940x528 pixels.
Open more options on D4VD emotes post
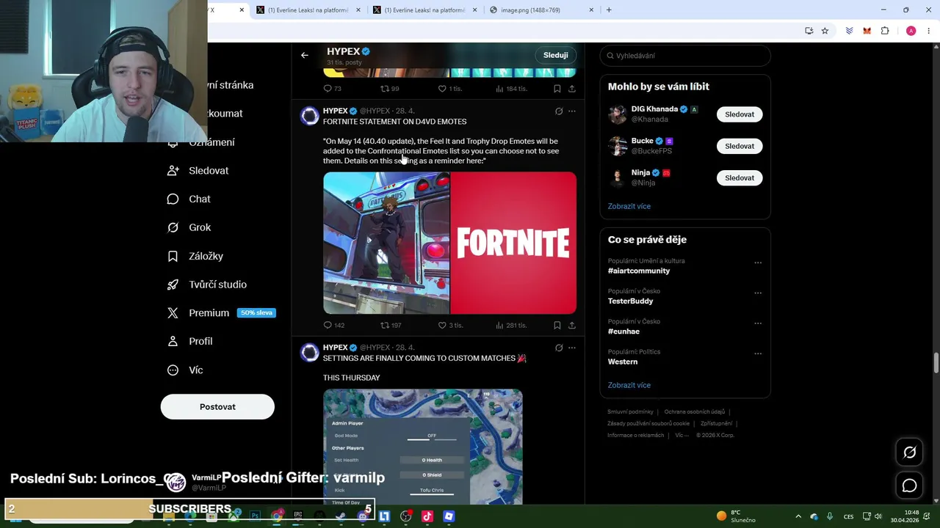click(x=572, y=111)
